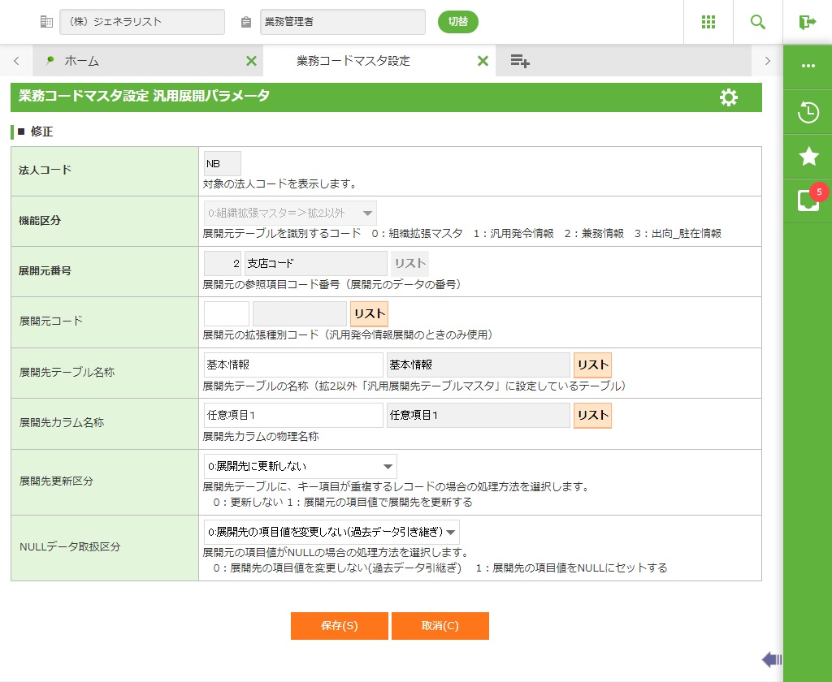This screenshot has width=832, height=682.
Task: Open the app grid menu icon
Action: coord(708,22)
